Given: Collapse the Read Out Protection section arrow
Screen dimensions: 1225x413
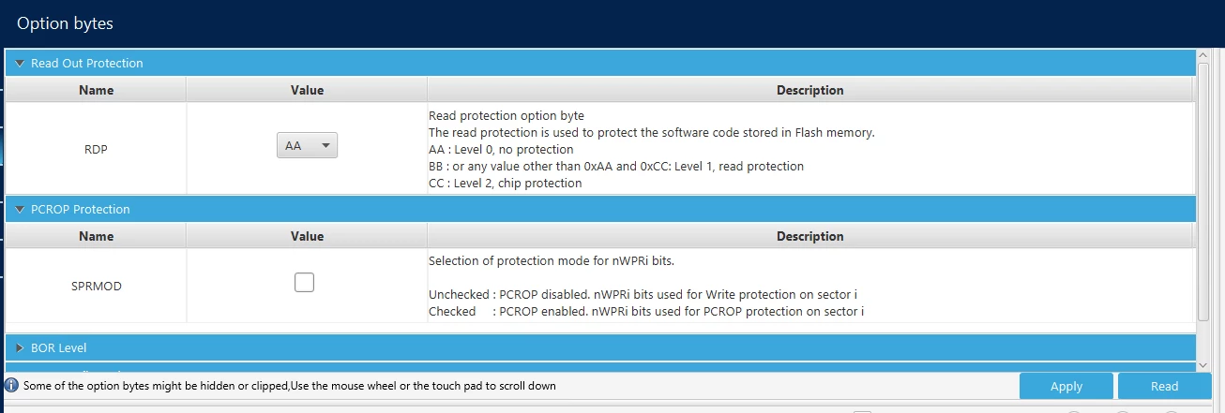Looking at the screenshot, I should tap(19, 64).
